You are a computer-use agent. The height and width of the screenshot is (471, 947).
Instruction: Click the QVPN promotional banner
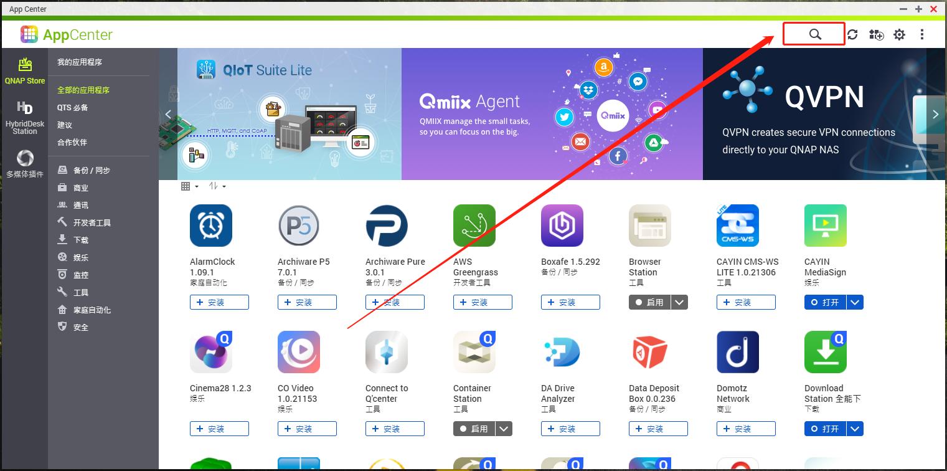[x=814, y=114]
